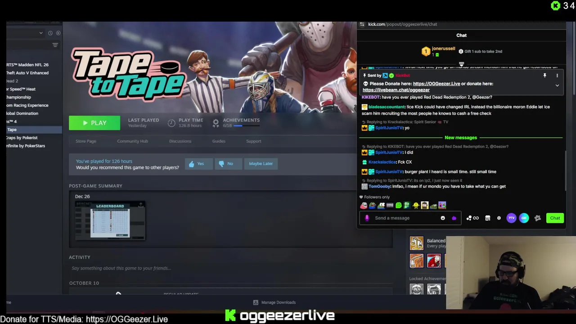The width and height of the screenshot is (576, 324).
Task: Open the Guides tab
Action: pyautogui.click(x=219, y=141)
